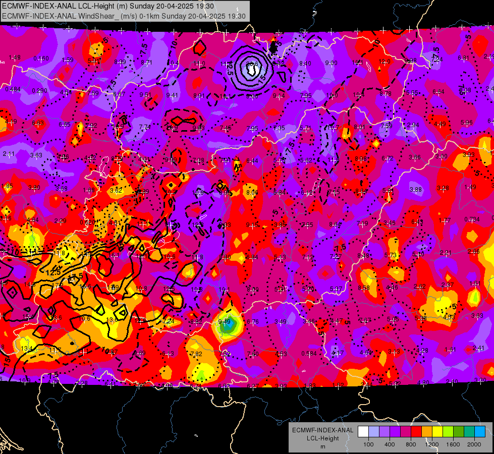Viewport: 494px width, 454px height.
Task: Click the '26.6' value in the contour bullseye
Action: click(252, 64)
